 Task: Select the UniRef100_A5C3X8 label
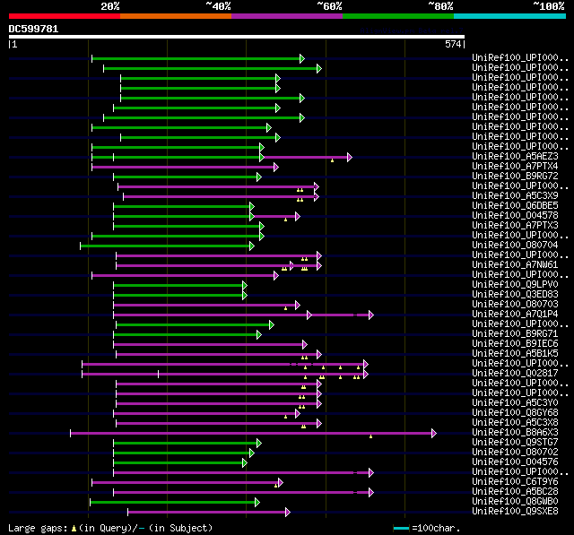tap(515, 422)
